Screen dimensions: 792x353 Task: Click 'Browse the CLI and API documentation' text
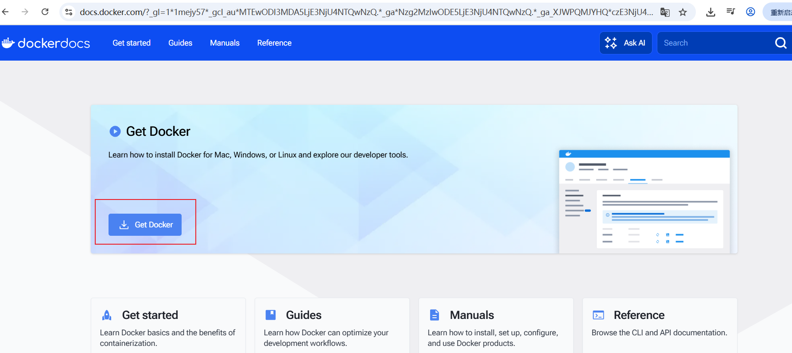(x=659, y=333)
